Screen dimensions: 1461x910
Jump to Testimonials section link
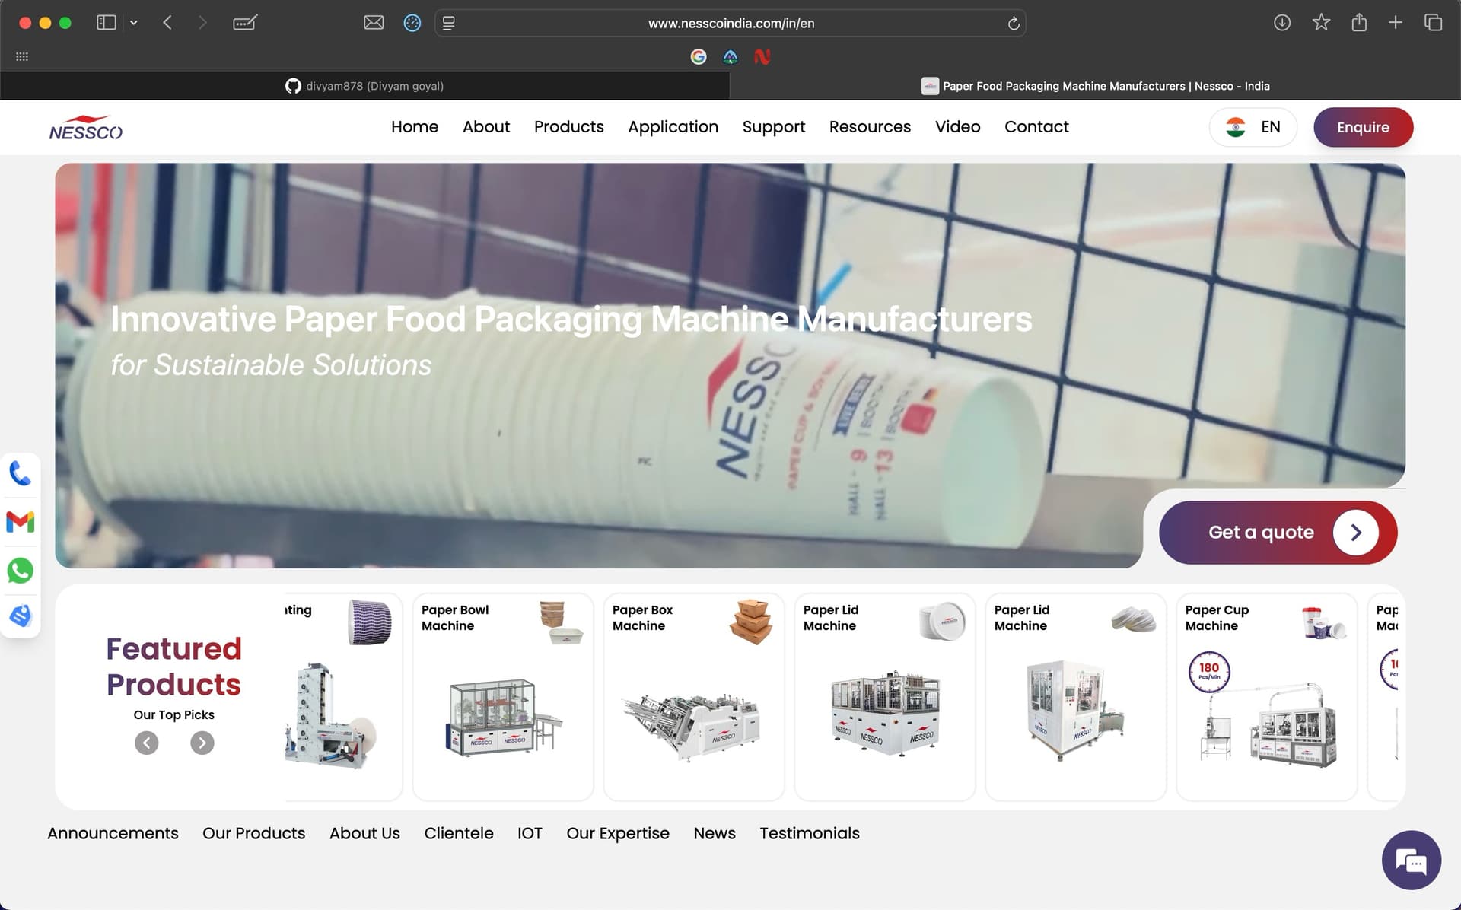pyautogui.click(x=810, y=833)
